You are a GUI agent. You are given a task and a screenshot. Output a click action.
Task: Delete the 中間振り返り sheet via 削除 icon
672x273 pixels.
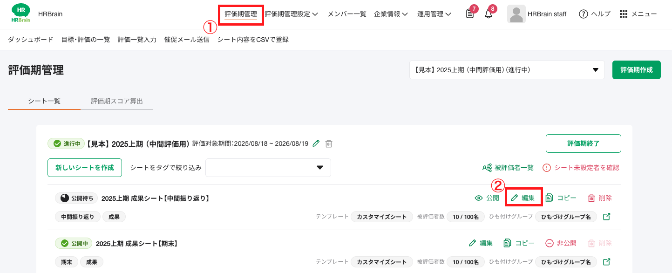[x=600, y=198]
